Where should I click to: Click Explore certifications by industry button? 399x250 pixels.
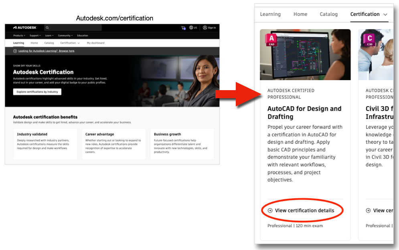(x=37, y=92)
